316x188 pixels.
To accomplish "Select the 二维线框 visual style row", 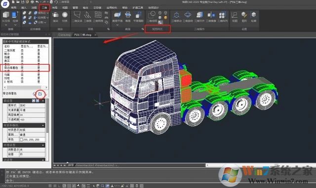I will [25, 50].
